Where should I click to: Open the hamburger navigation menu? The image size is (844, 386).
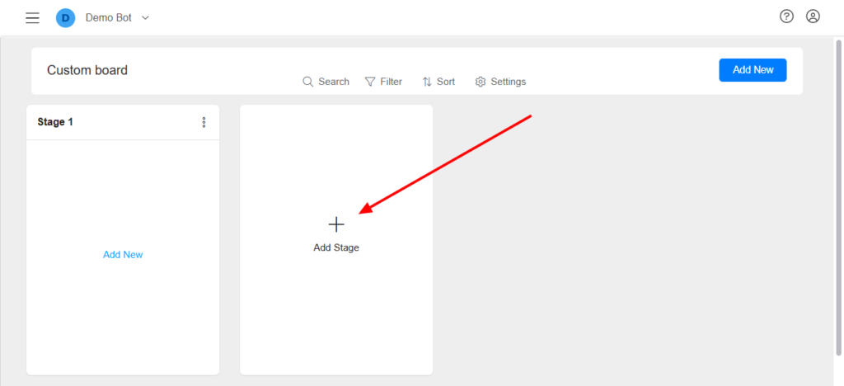[32, 17]
